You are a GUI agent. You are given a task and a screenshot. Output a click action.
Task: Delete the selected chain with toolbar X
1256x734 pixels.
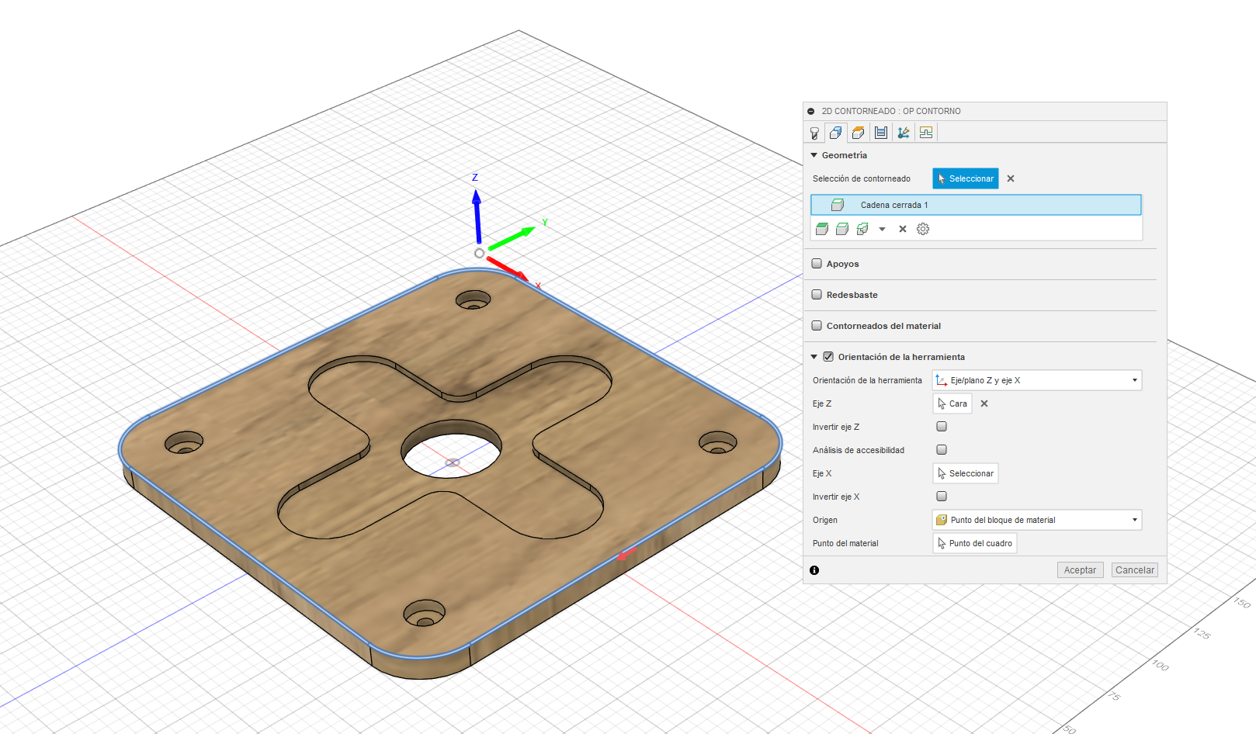(x=903, y=229)
